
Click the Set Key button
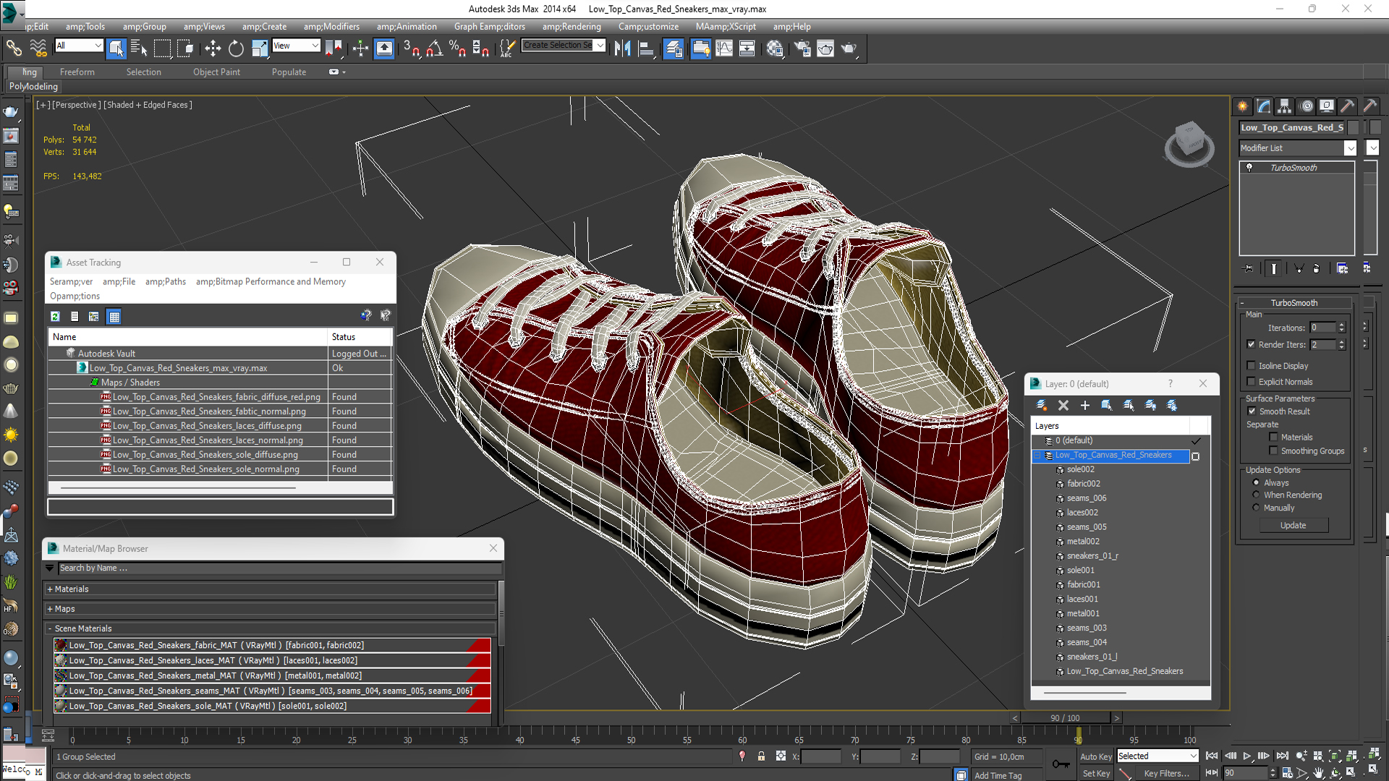pos(1096,773)
